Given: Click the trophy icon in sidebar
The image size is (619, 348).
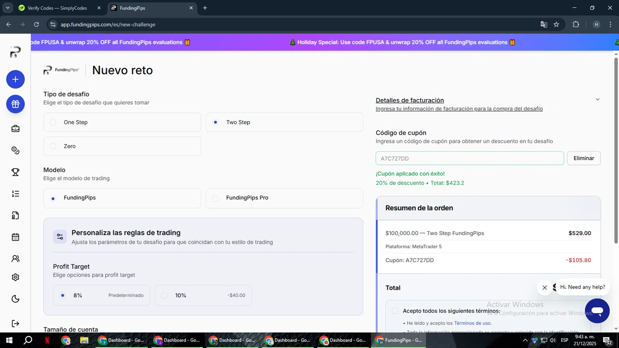Looking at the screenshot, I should 15,172.
